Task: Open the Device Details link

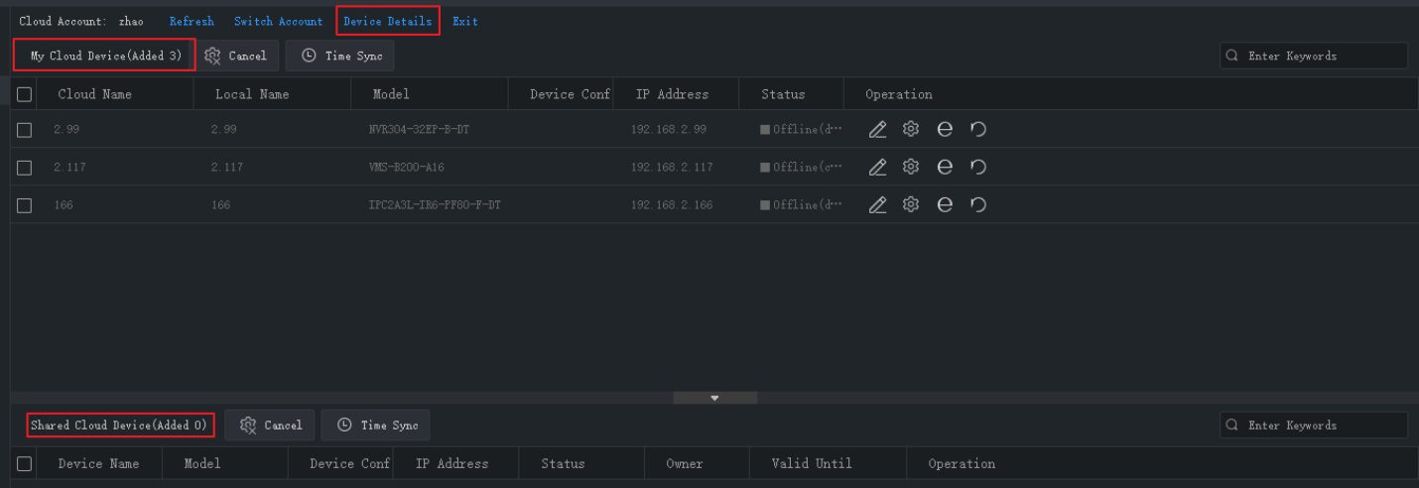Action: (387, 21)
